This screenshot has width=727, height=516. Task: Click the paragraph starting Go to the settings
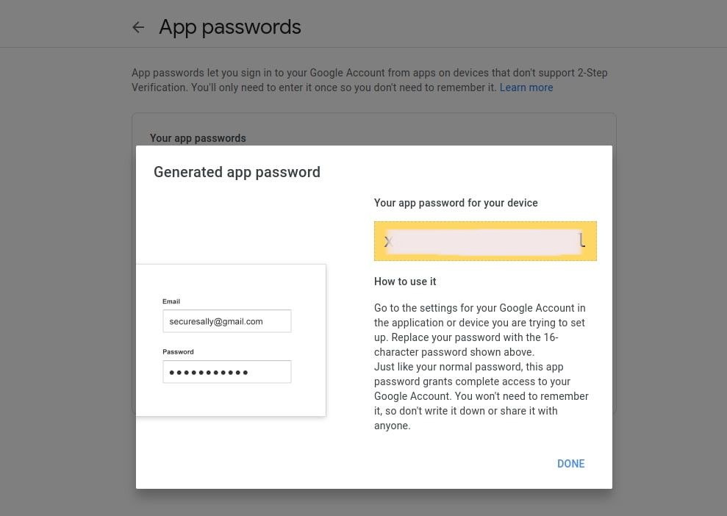click(479, 329)
